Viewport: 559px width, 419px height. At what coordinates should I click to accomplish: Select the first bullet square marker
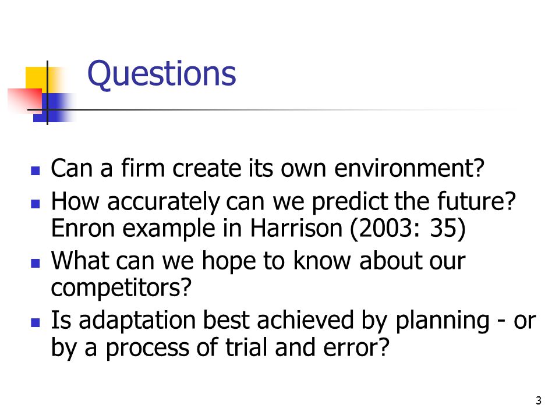coord(36,171)
